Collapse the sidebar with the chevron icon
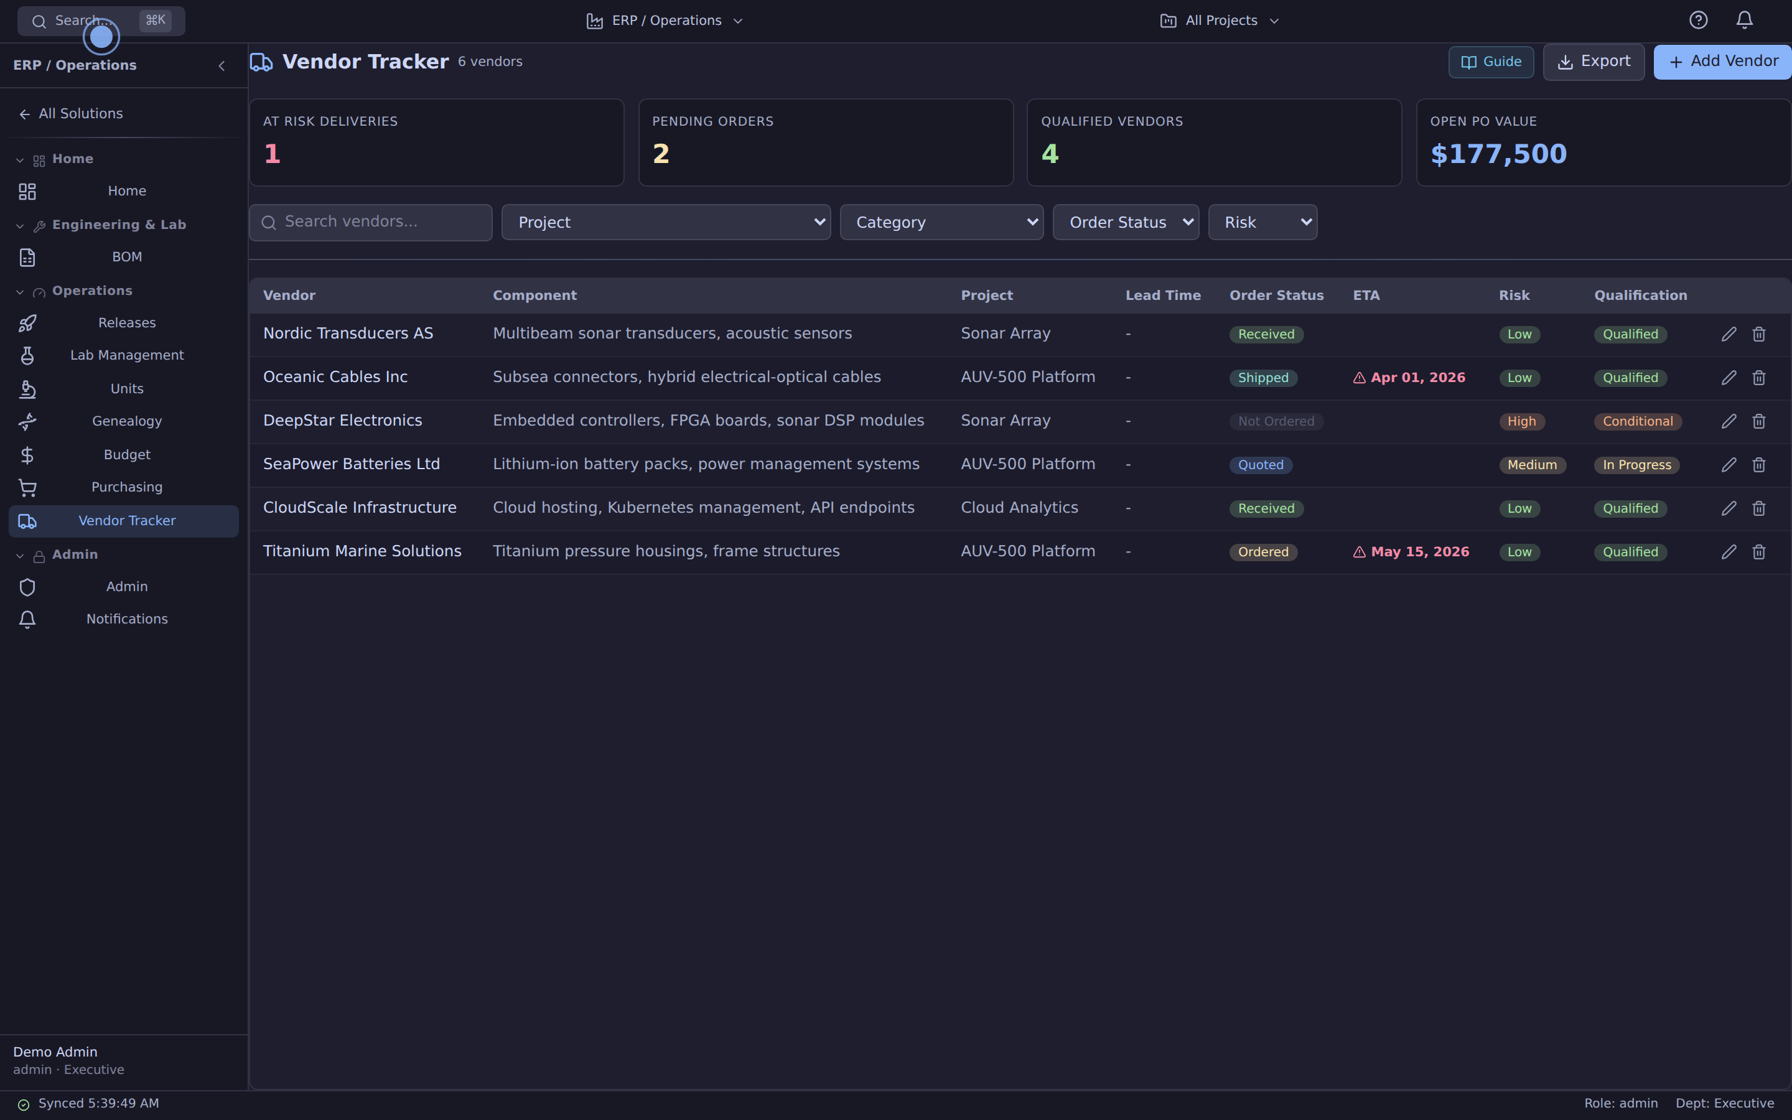Screen dimensions: 1792x1120 (x=222, y=66)
